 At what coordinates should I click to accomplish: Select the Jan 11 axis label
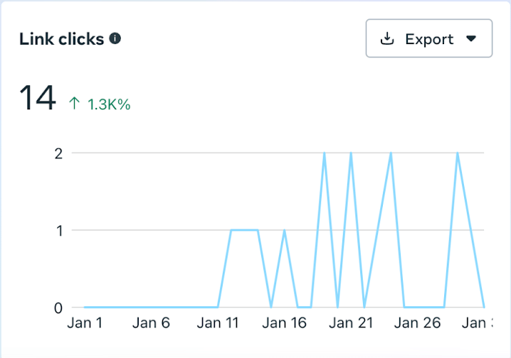coord(218,323)
